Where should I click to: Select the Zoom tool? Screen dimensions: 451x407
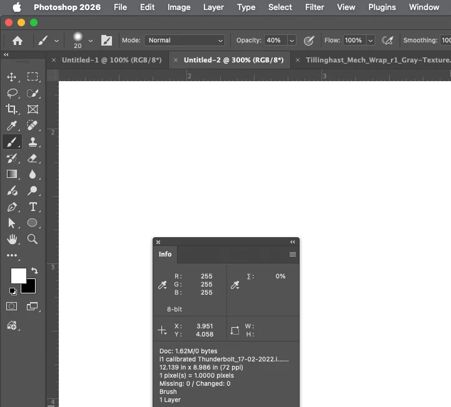(x=33, y=239)
